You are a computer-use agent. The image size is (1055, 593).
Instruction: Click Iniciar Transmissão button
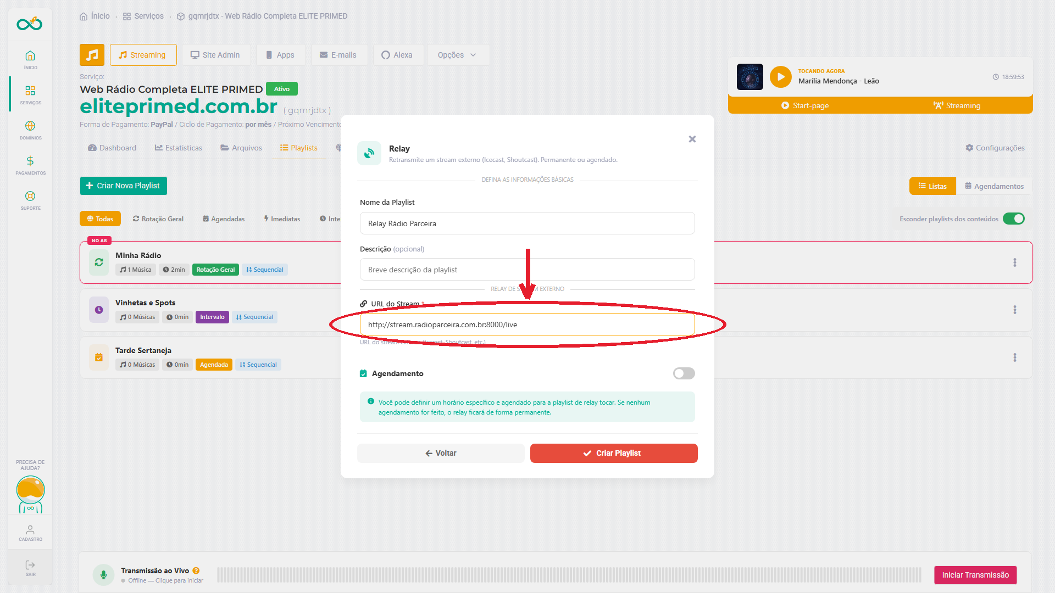(975, 575)
